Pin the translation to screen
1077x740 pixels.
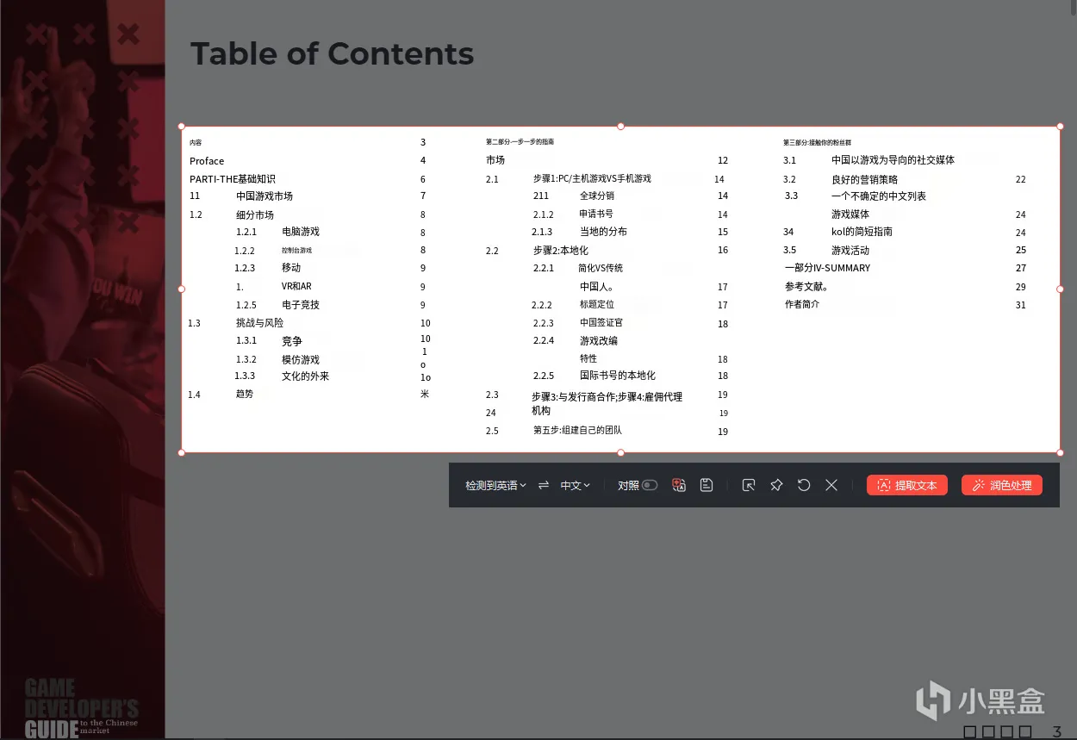tap(776, 485)
